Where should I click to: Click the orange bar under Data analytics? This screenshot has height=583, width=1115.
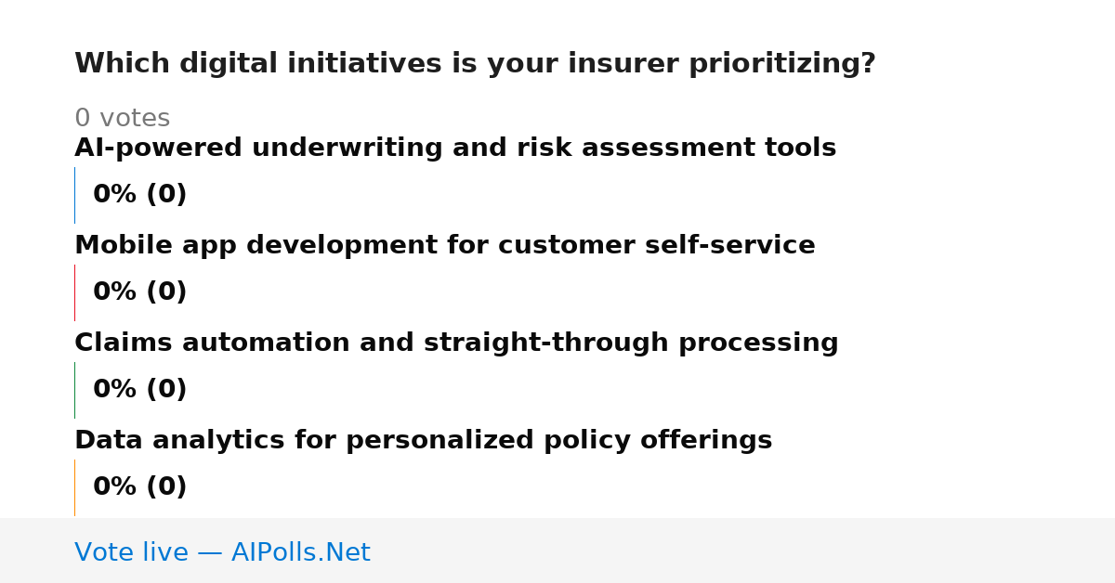click(74, 487)
